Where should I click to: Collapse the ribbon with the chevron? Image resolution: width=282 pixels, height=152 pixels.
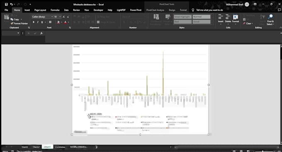[x=280, y=27]
